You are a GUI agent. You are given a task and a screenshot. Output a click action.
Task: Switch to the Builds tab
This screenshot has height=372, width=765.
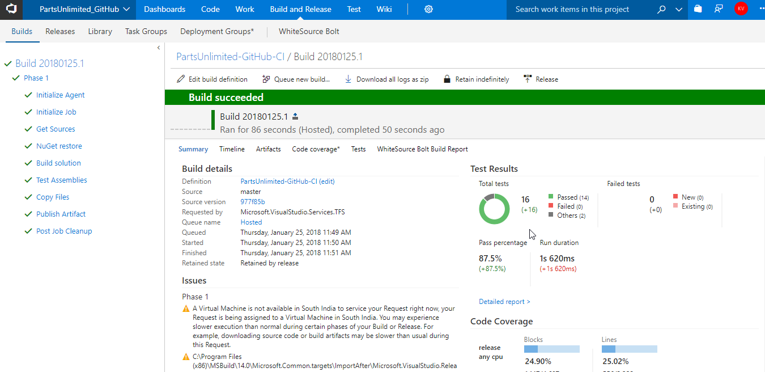click(22, 32)
